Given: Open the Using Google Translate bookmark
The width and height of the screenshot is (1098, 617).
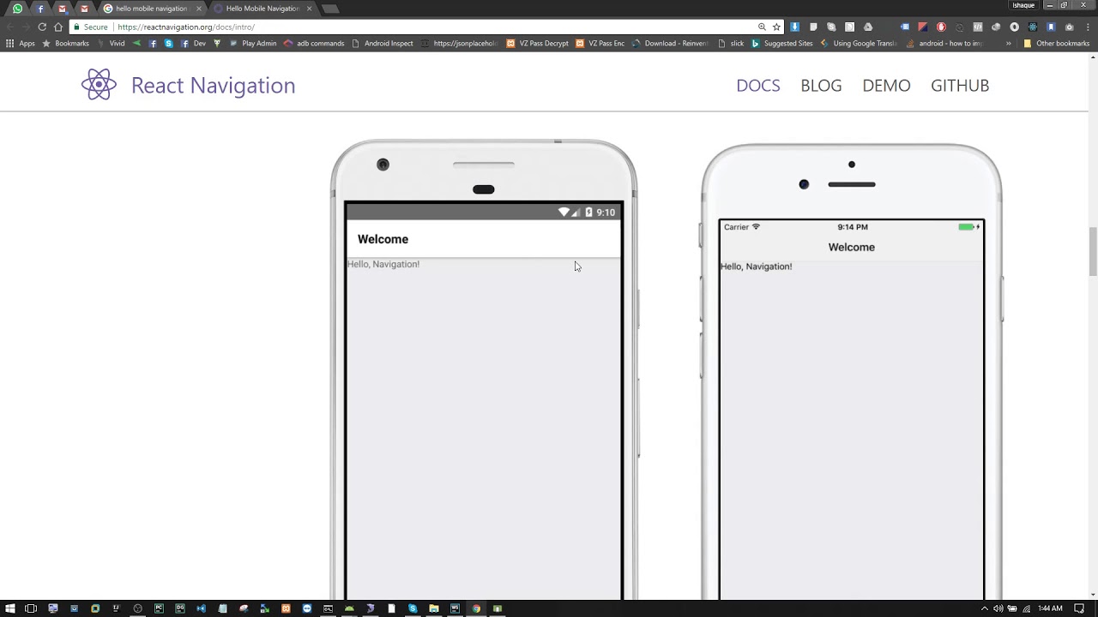Looking at the screenshot, I should pos(859,43).
